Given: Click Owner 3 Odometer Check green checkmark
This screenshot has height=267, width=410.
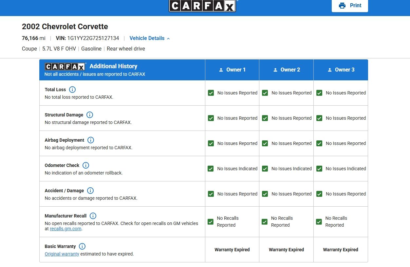Looking at the screenshot, I should (x=319, y=169).
